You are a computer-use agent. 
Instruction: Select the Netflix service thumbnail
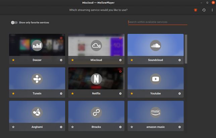(96, 78)
